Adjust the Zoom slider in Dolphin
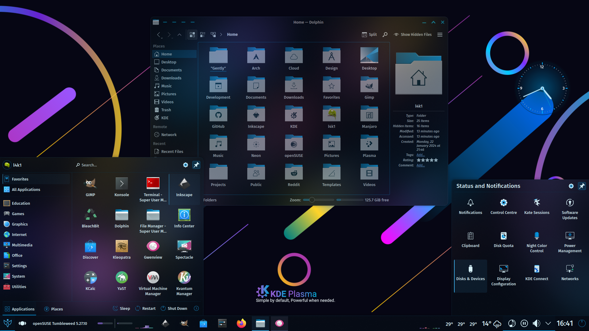 click(318, 200)
